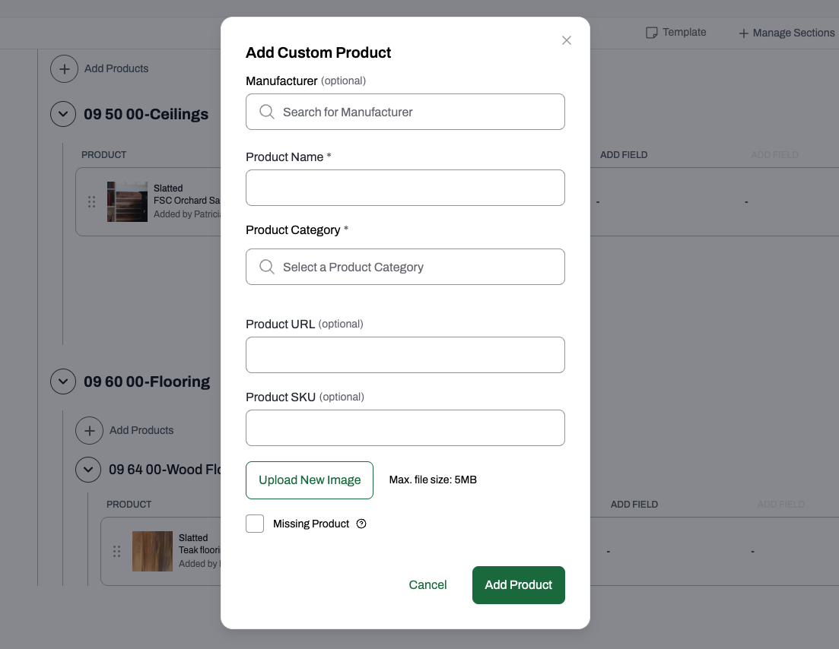Grab the drag handle on Slatted FSC Orchard row

[x=91, y=201]
